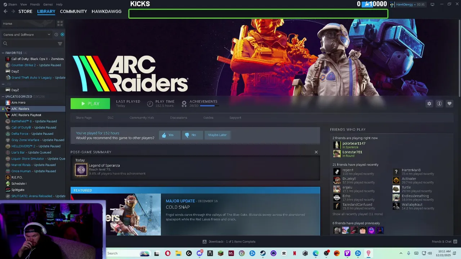Open Friends & Chat icon
This screenshot has width=461, height=259.
(x=455, y=241)
